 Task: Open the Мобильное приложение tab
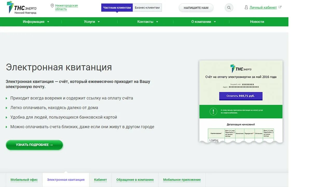pos(182,180)
